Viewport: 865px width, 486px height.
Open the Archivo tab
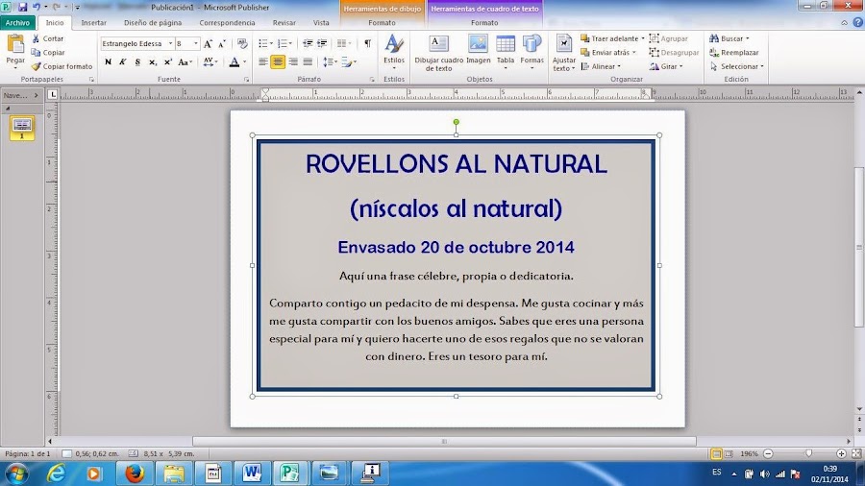point(17,23)
